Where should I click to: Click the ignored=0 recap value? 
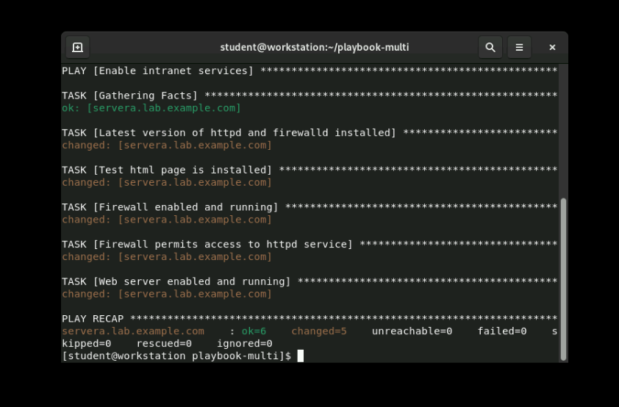tap(244, 344)
